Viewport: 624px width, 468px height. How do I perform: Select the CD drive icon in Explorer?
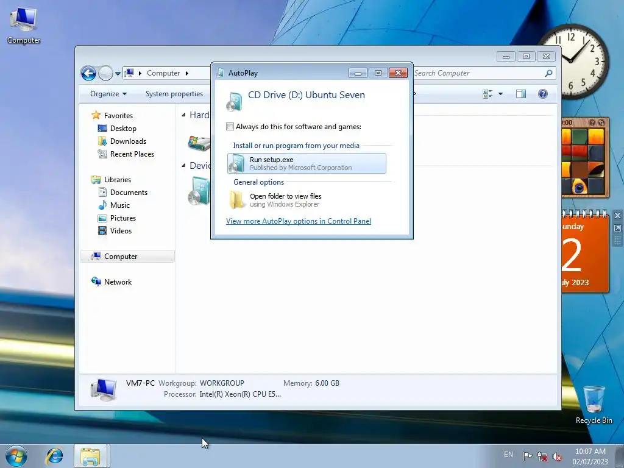pyautogui.click(x=199, y=191)
